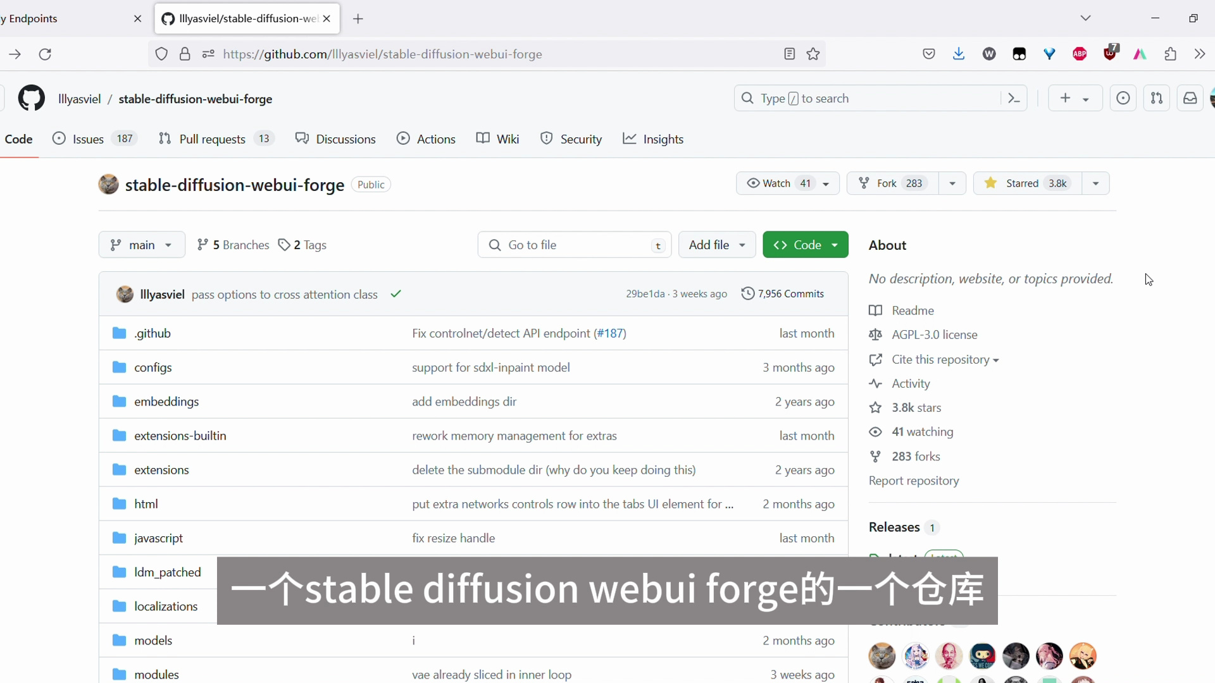The width and height of the screenshot is (1215, 683).
Task: Open the Go to file search input
Action: pyautogui.click(x=576, y=244)
